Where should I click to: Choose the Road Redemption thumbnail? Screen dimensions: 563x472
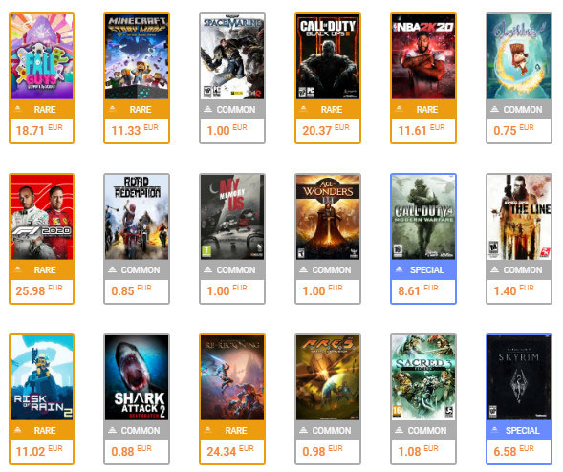(x=137, y=217)
